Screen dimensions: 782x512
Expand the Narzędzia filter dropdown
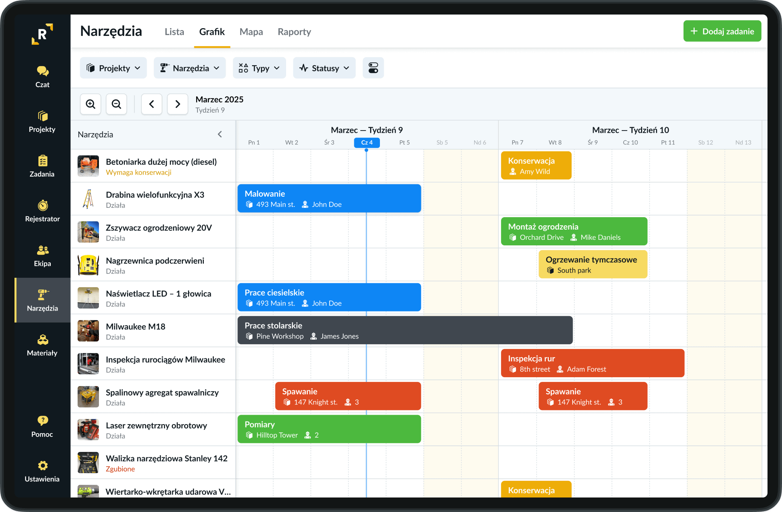190,68
